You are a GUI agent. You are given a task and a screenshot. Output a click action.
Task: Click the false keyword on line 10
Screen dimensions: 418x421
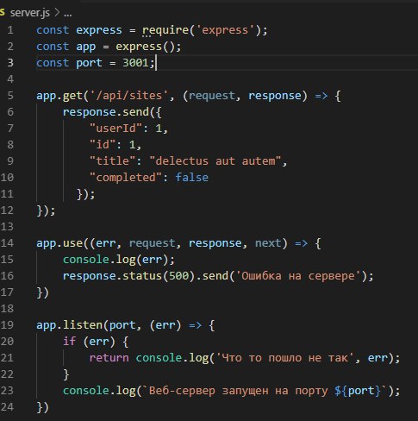pyautogui.click(x=191, y=178)
